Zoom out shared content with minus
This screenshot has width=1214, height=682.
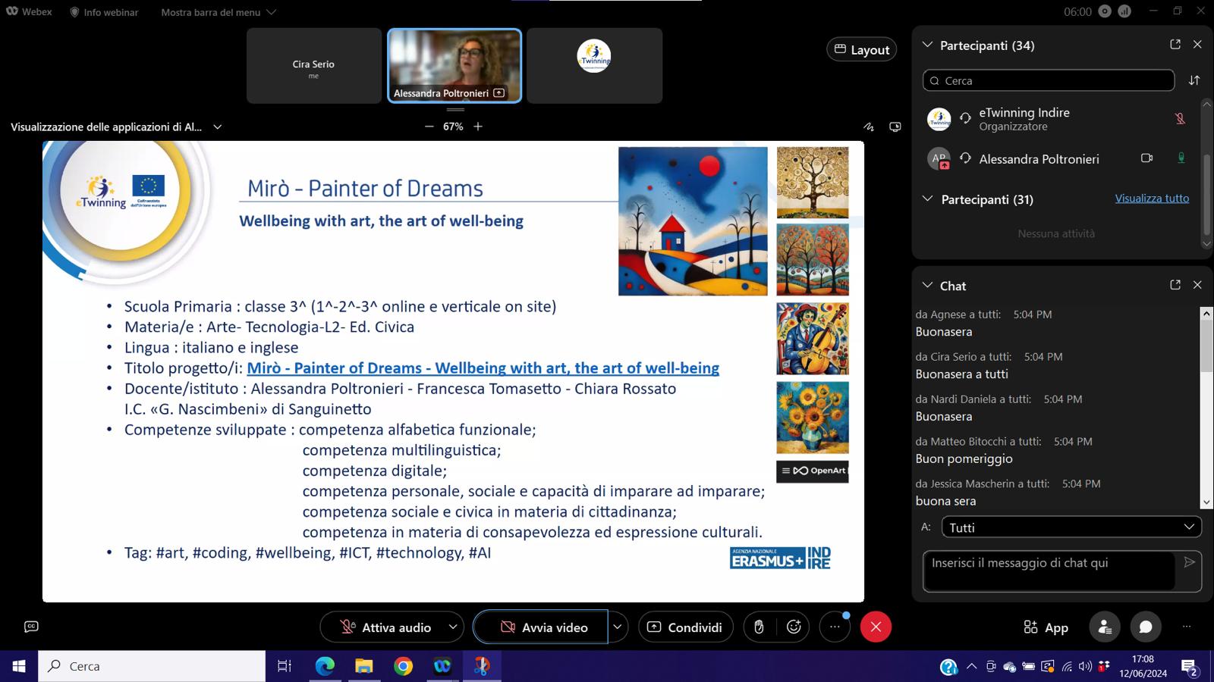(x=429, y=127)
